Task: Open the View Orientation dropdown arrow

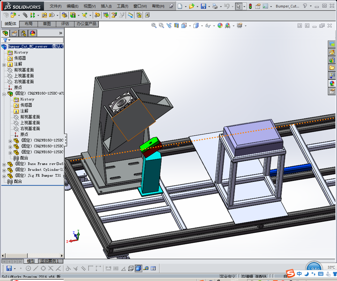Action: tap(190, 26)
